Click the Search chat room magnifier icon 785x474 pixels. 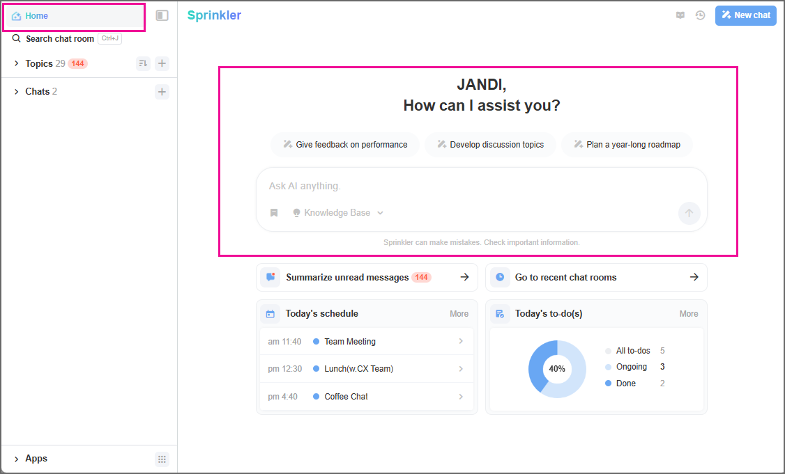[17, 38]
